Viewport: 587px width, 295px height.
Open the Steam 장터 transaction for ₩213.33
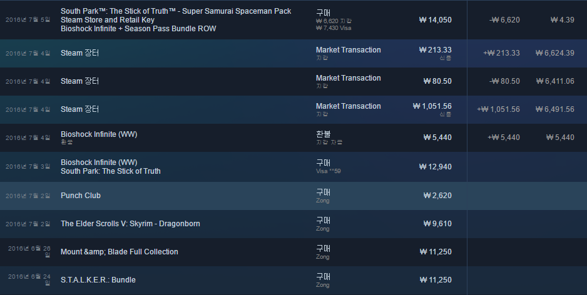pyautogui.click(x=293, y=53)
